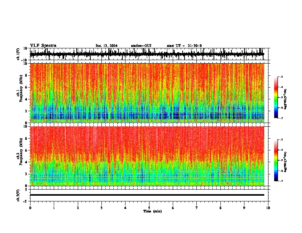Image resolution: width=302 pixels, height=233 pixels.
Task: Click inside the ch.2 spectrogram panel
Action: click(147, 156)
